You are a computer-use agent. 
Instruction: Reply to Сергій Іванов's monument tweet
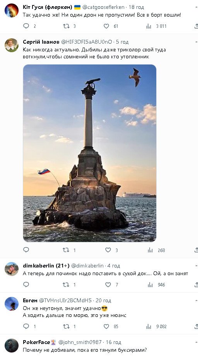[26, 250]
